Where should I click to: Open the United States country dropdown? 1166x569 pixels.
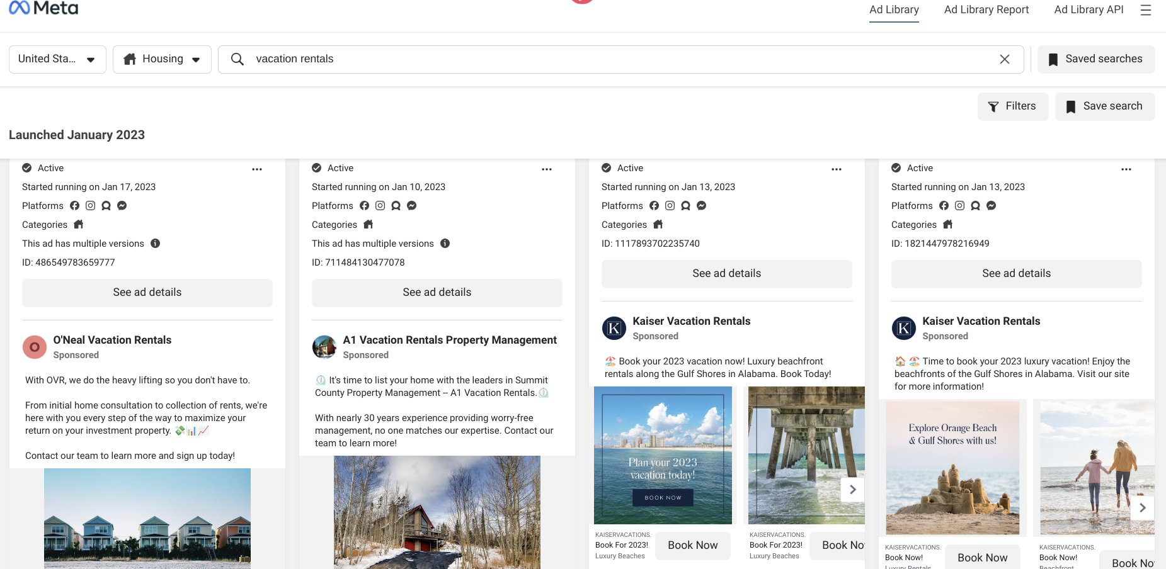[57, 59]
